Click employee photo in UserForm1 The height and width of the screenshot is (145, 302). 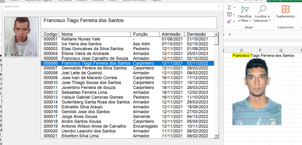21,37
